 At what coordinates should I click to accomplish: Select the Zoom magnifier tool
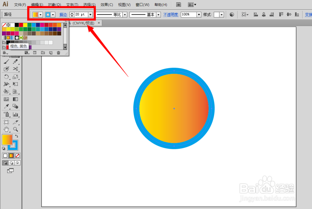[x=15, y=129]
